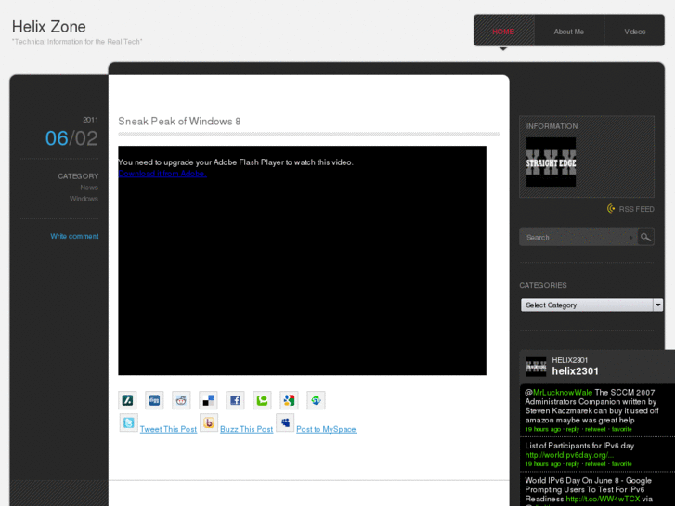Open the Sneak Peak of Windows 8 post
675x506 pixels.
pos(179,122)
